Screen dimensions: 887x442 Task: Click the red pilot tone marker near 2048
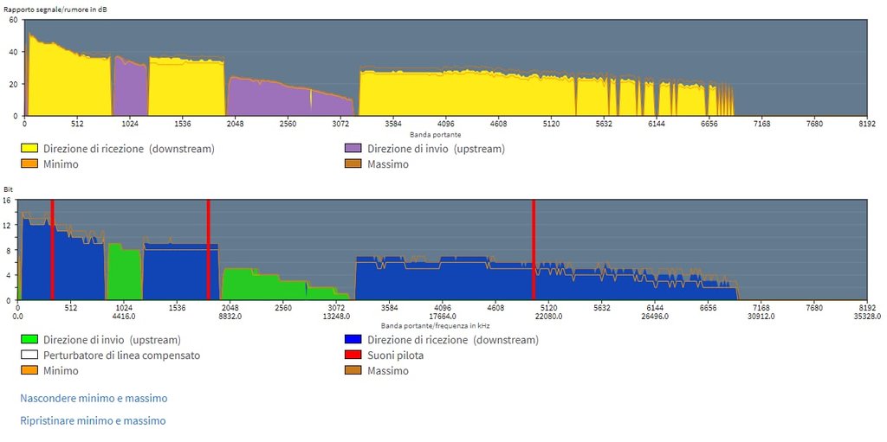pos(208,249)
